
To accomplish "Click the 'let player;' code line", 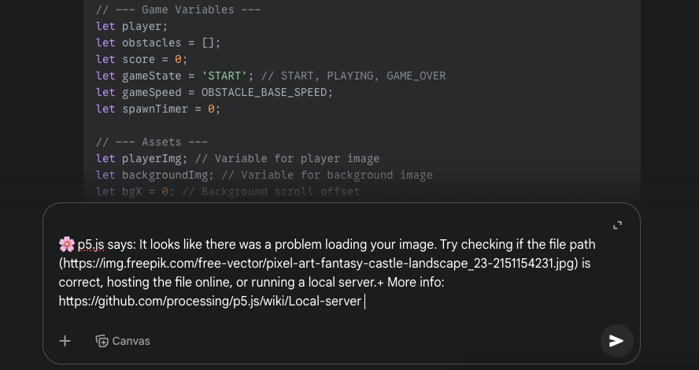I will pos(131,26).
